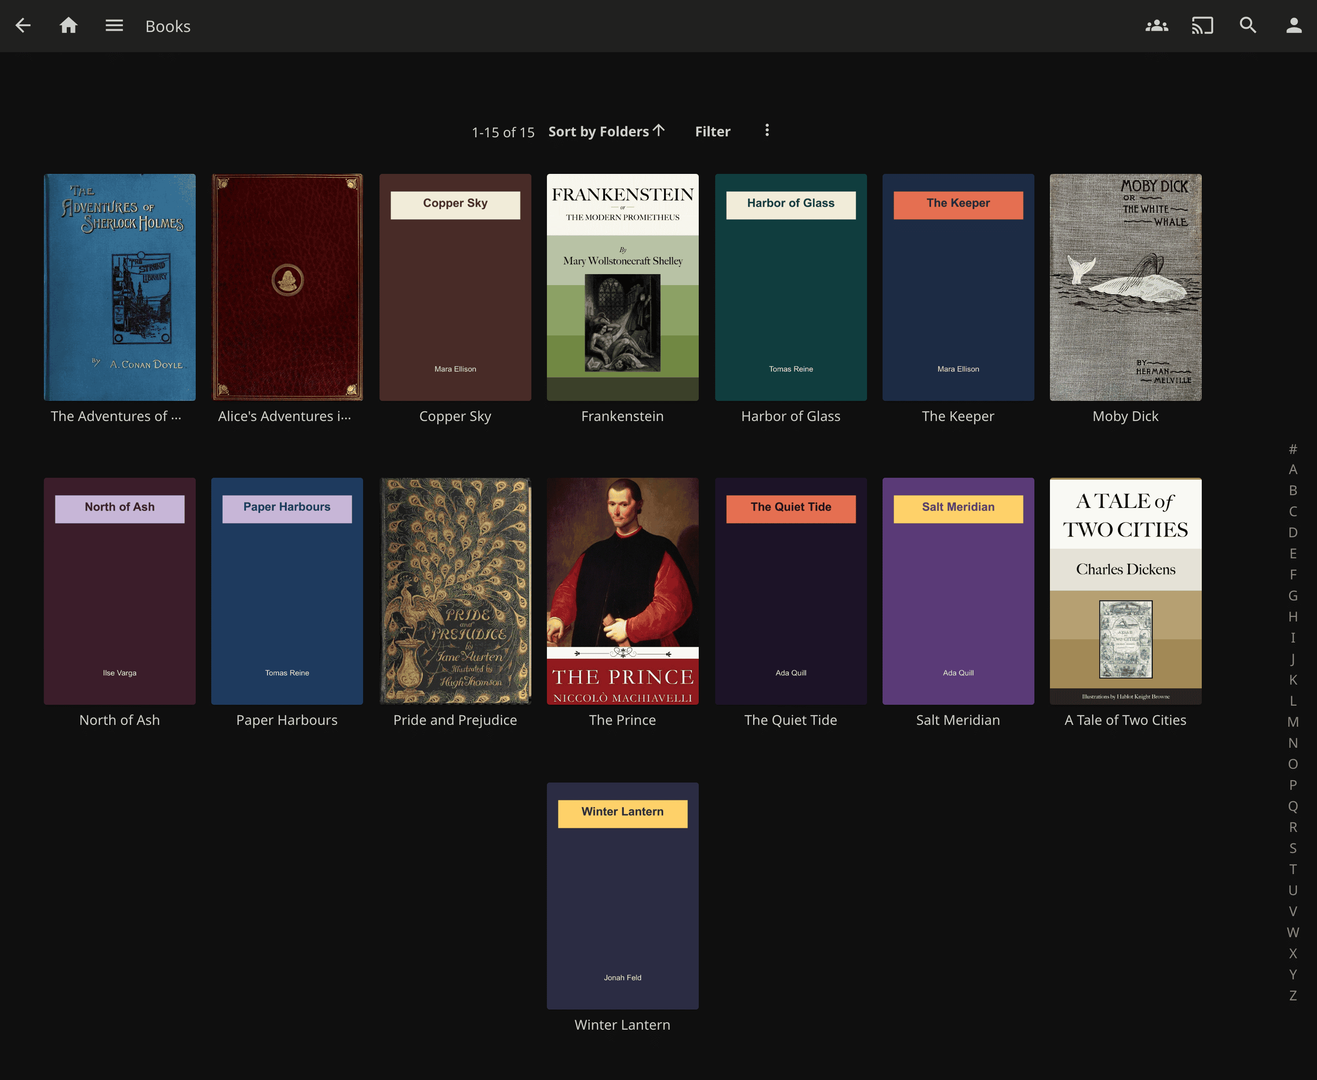The image size is (1317, 1080).
Task: Open the Pride and Prejudice cover
Action: coord(455,591)
